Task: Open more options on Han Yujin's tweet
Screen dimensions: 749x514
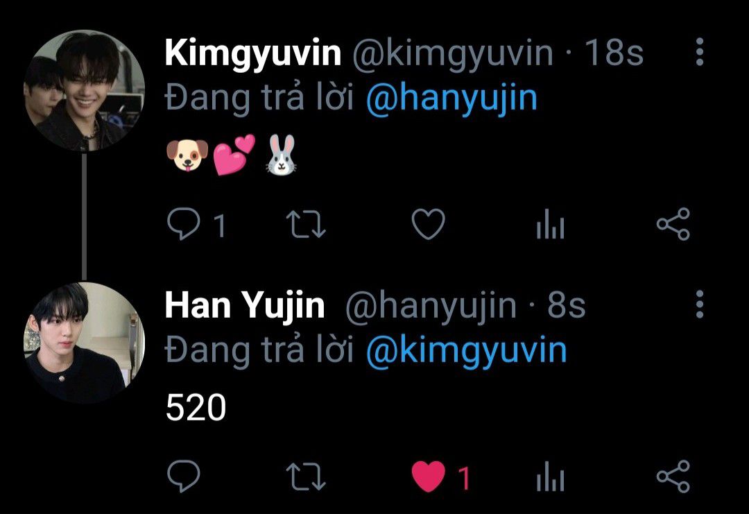Action: click(699, 304)
